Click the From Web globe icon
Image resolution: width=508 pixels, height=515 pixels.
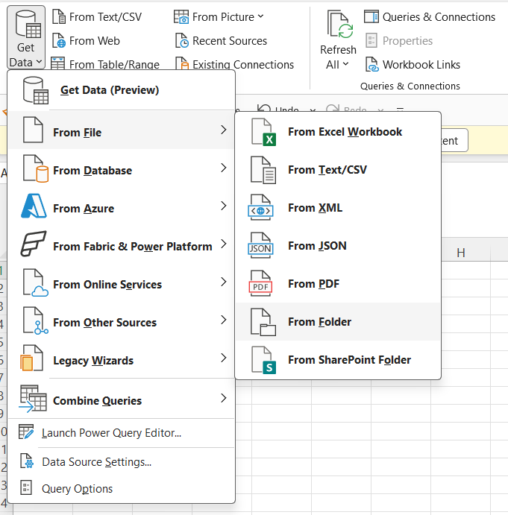tap(59, 41)
